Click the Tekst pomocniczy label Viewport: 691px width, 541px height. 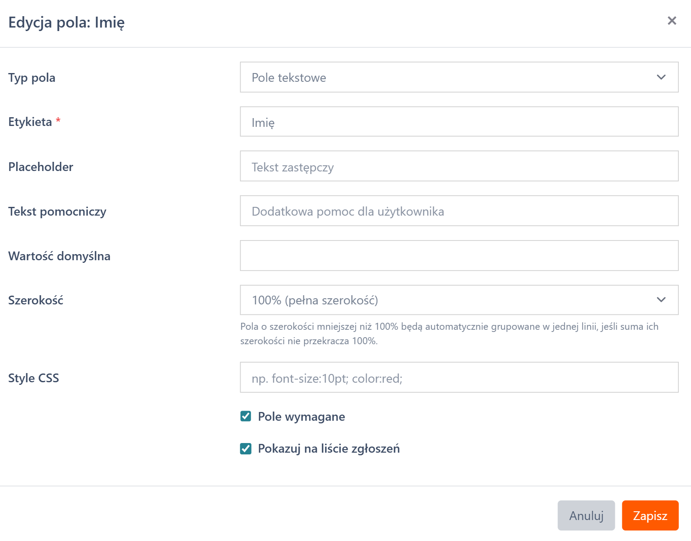pyautogui.click(x=57, y=212)
